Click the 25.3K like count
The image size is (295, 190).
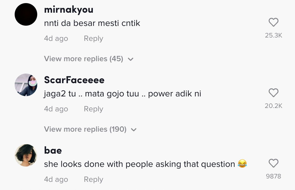coord(273,36)
